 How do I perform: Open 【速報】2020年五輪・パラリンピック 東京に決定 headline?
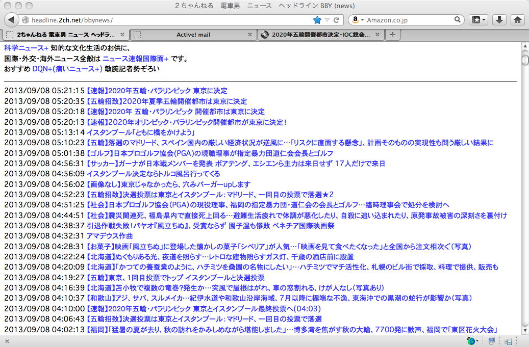pos(157,91)
